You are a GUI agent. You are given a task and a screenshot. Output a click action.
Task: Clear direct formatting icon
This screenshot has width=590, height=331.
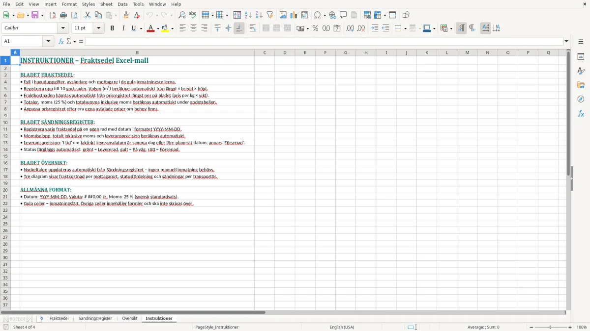137,15
